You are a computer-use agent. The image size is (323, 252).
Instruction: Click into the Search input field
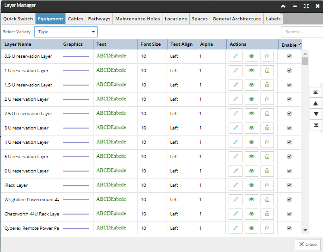coord(302,32)
